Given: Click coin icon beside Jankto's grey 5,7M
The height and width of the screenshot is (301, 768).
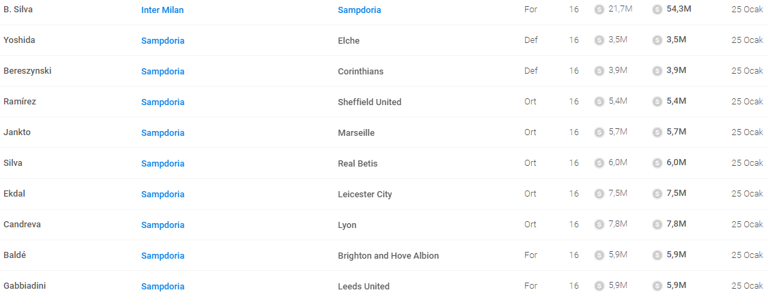Looking at the screenshot, I should click(599, 132).
